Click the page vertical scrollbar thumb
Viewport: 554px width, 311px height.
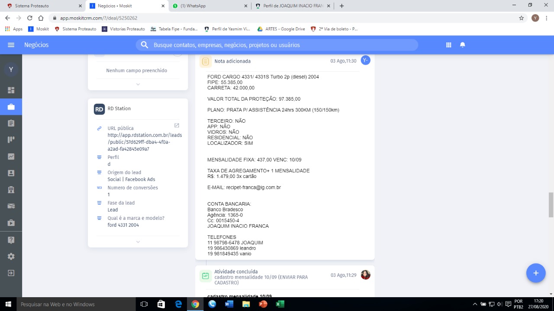coord(551,204)
